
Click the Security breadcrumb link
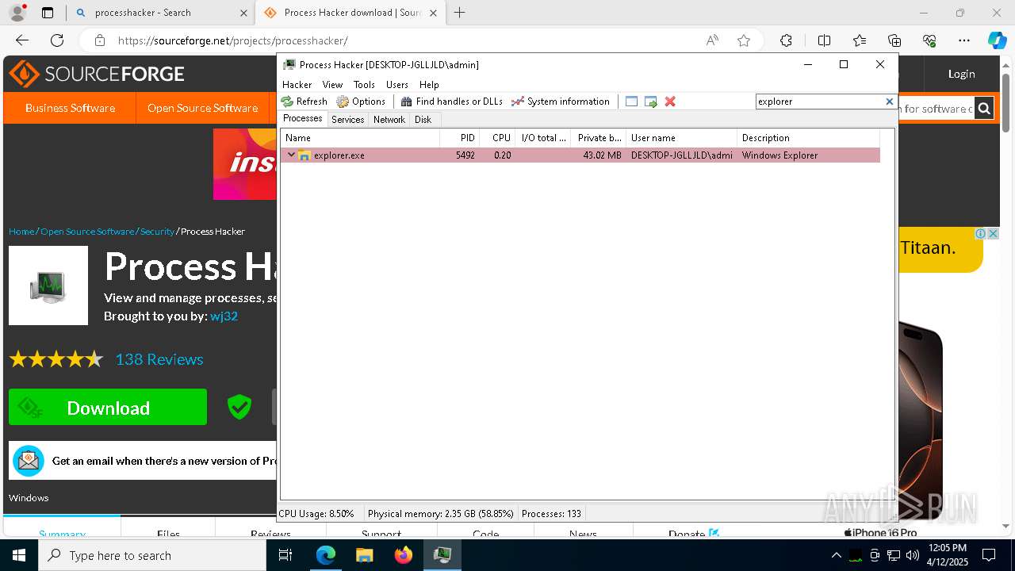[x=157, y=232]
